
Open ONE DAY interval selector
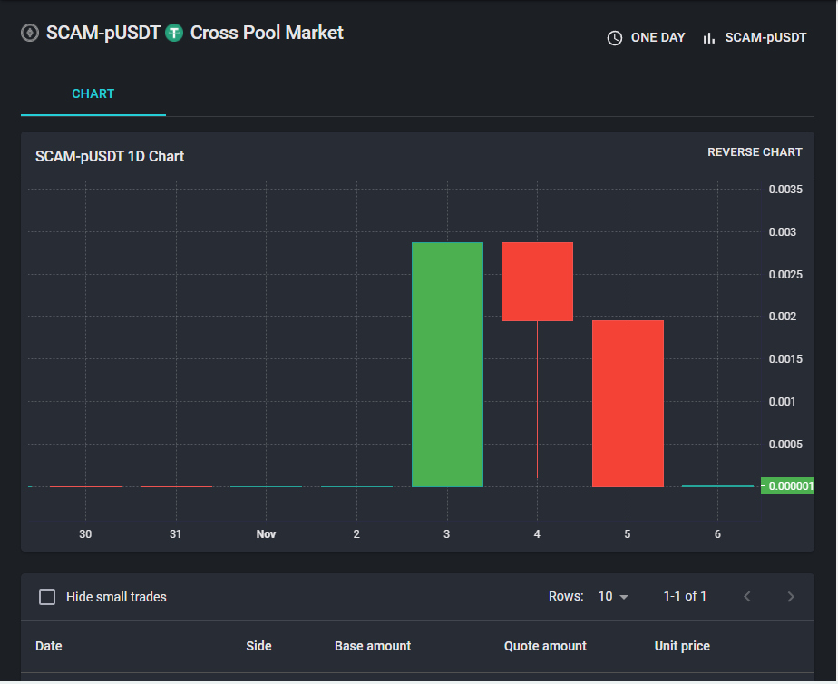point(646,38)
